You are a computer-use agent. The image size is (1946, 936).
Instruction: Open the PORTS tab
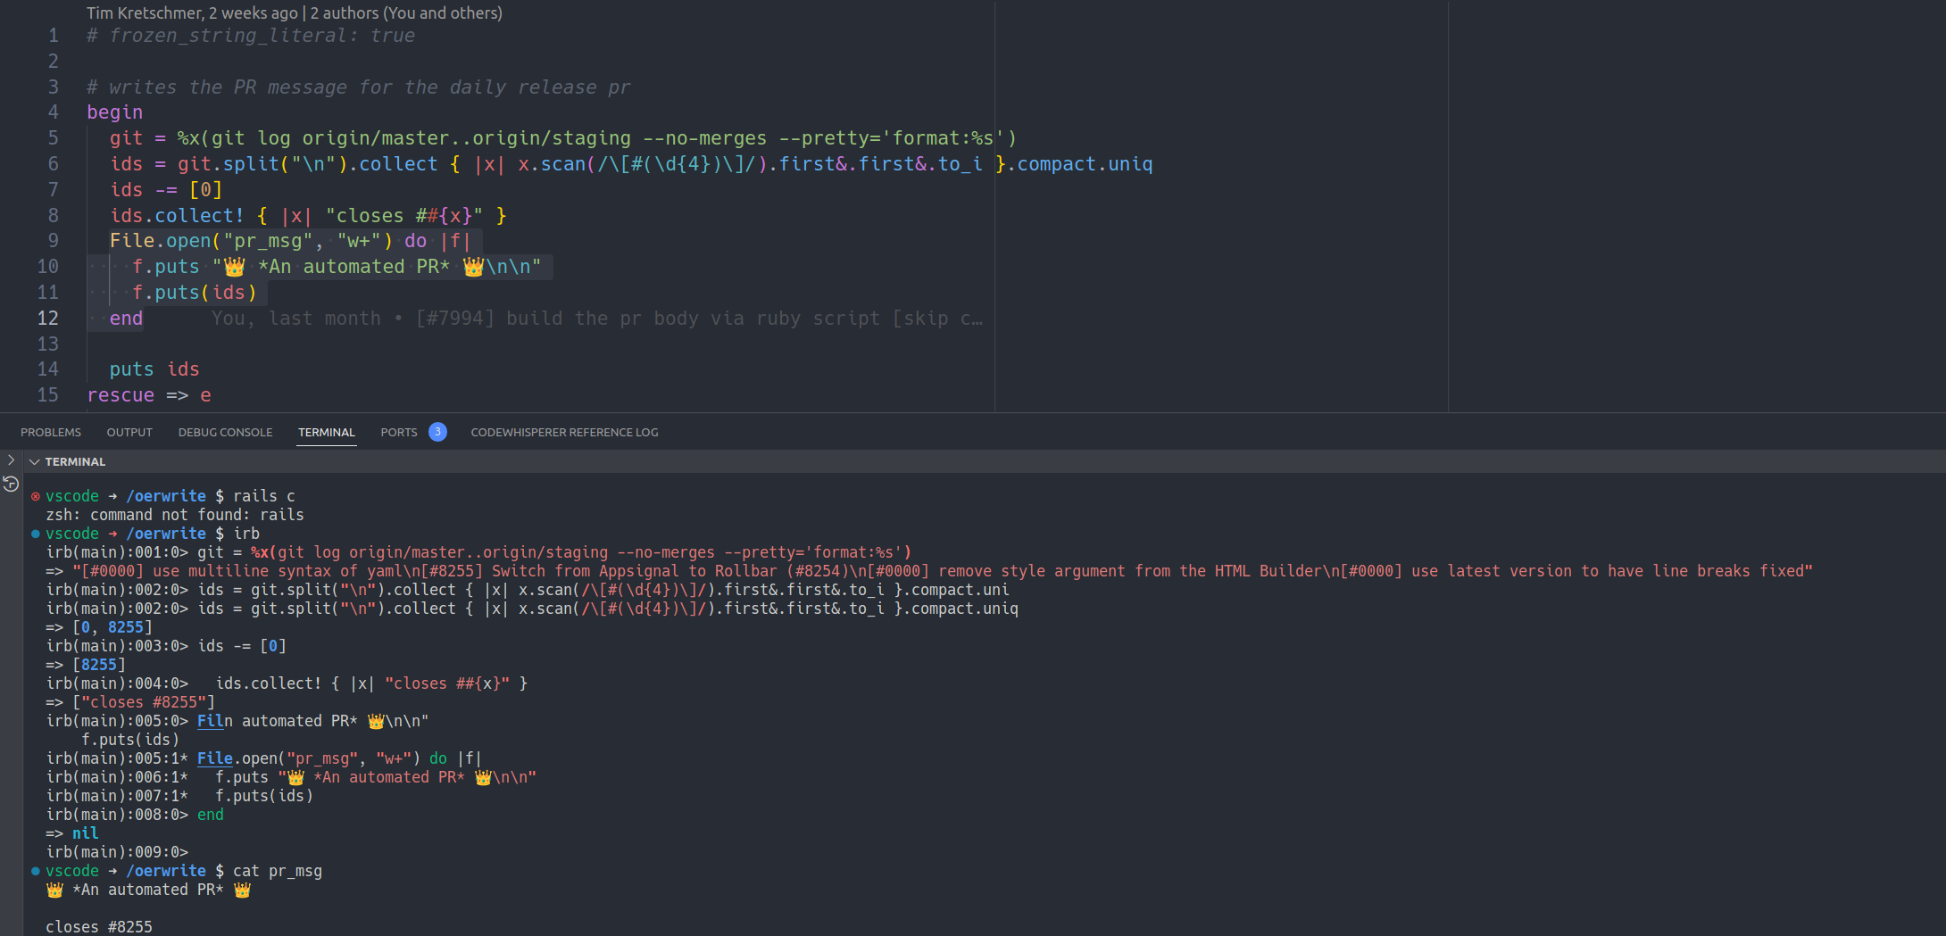pyautogui.click(x=399, y=432)
